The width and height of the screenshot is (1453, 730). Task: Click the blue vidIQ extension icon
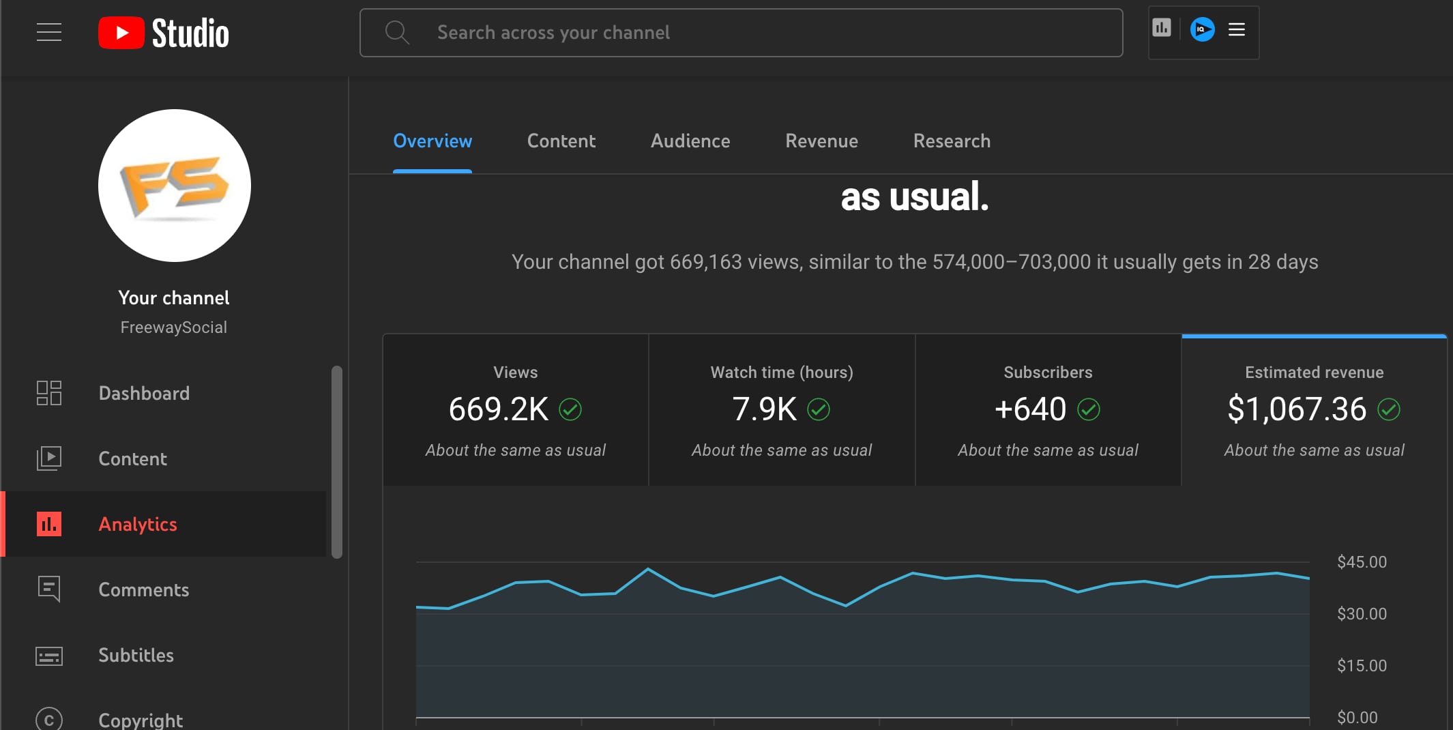[1203, 29]
